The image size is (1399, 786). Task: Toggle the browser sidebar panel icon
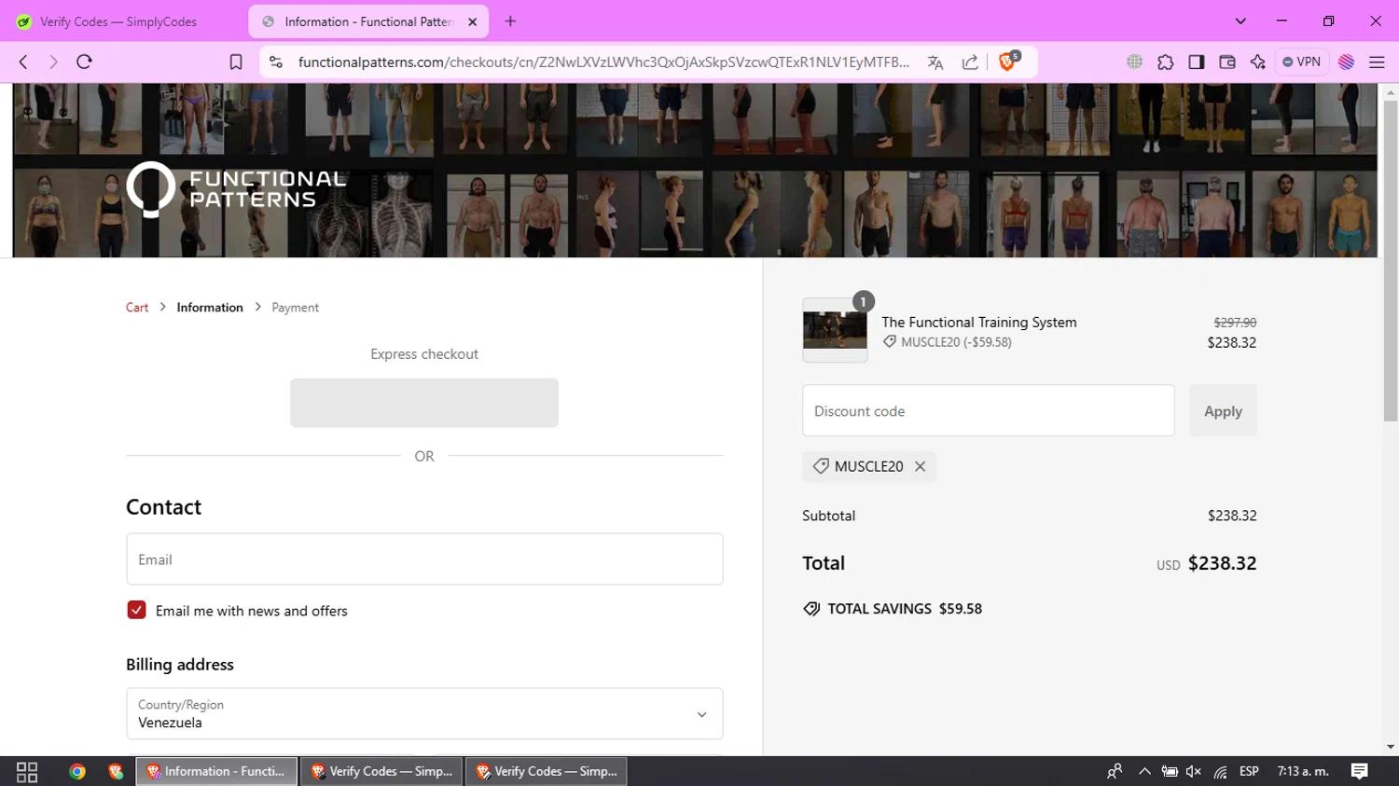pos(1196,62)
